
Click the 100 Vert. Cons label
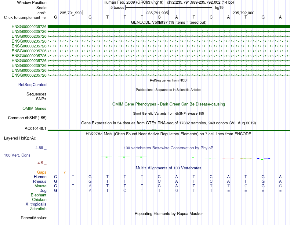tap(17, 155)
